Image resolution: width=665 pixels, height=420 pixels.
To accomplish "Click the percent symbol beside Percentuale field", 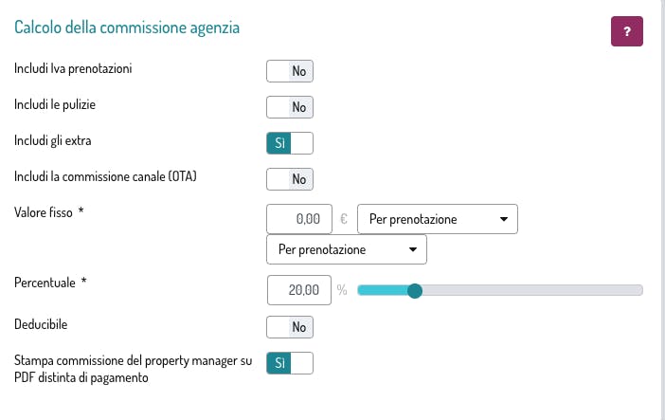I will (342, 290).
